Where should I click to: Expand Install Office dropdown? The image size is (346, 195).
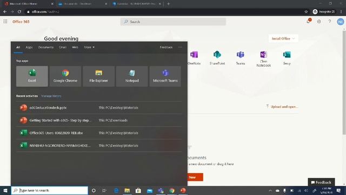coord(283,38)
